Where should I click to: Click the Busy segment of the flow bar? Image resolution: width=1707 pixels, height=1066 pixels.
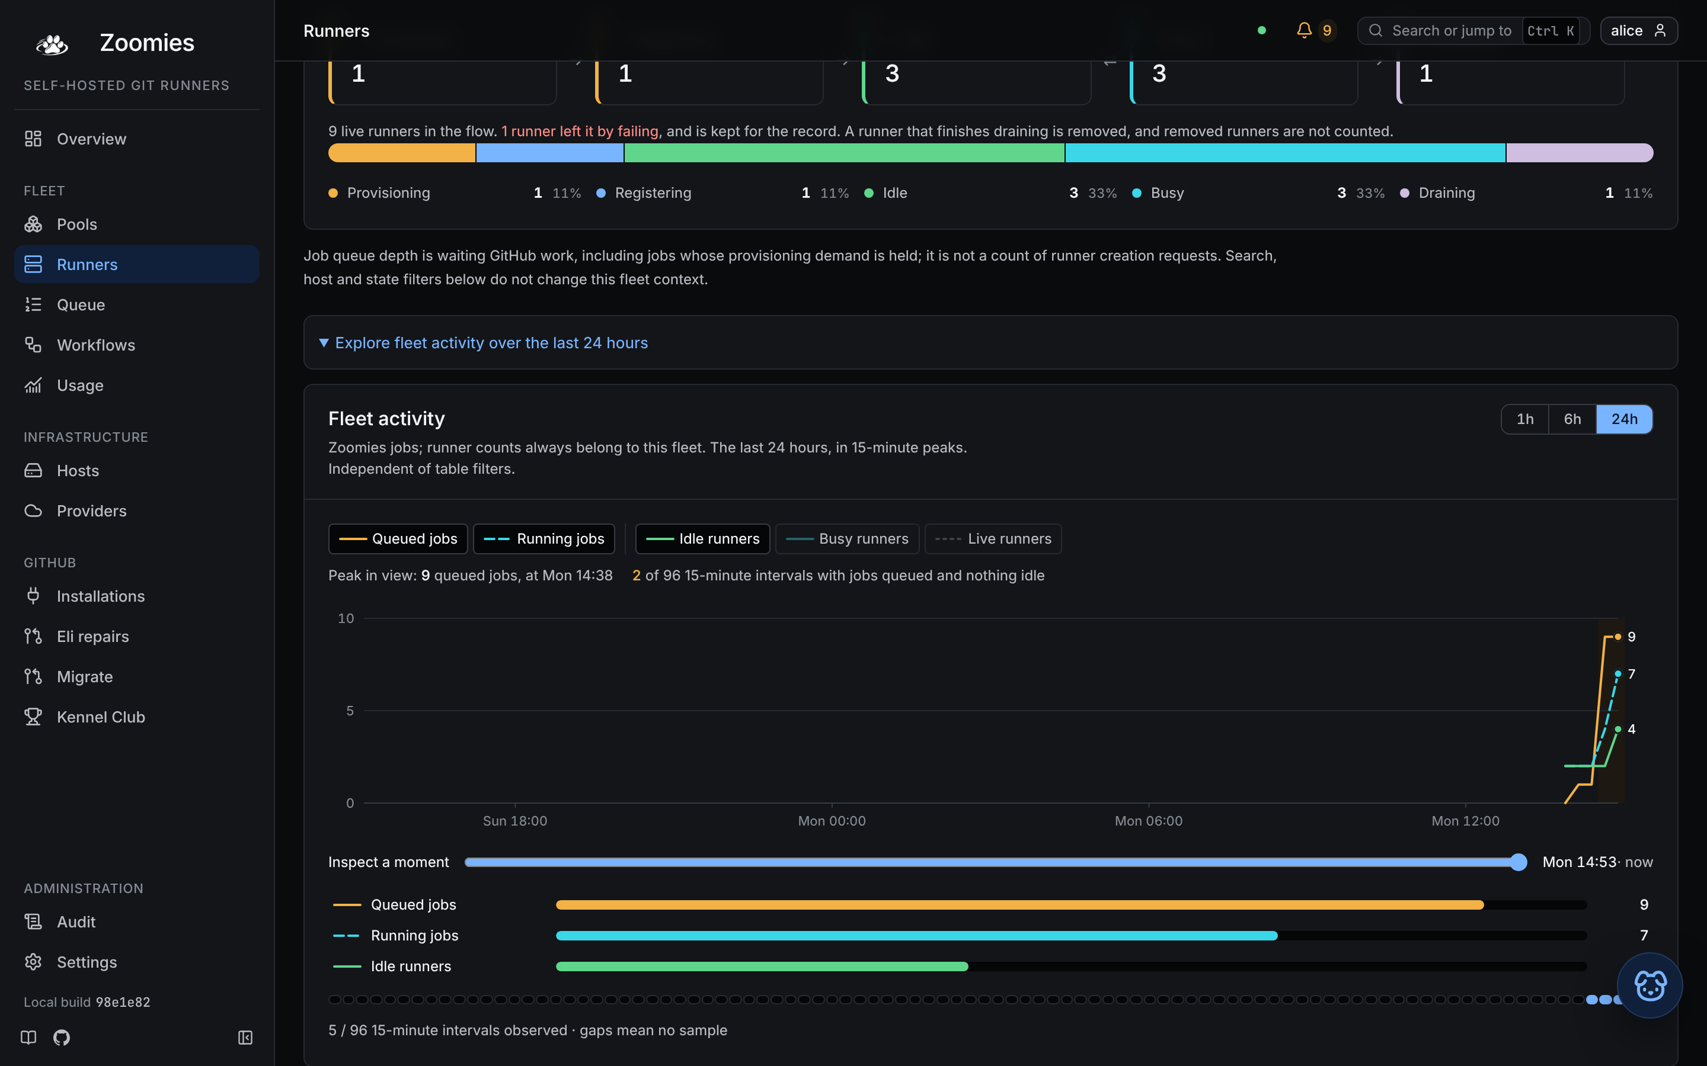coord(1285,152)
